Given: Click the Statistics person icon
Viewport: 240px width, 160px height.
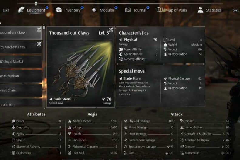Looking at the screenshot, I should tap(200, 10).
